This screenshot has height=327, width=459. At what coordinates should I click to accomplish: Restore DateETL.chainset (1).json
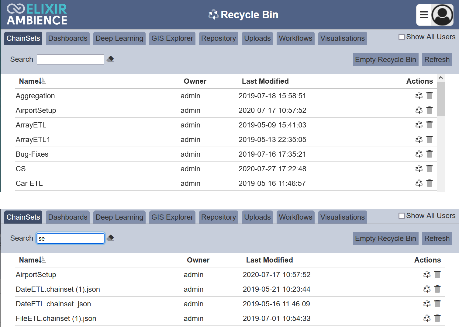[427, 289]
